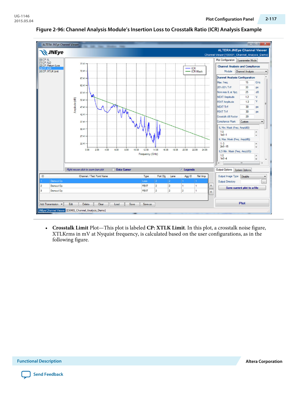Move selected row up with the arrow button
The width and height of the screenshot is (308, 398).
point(211,186)
